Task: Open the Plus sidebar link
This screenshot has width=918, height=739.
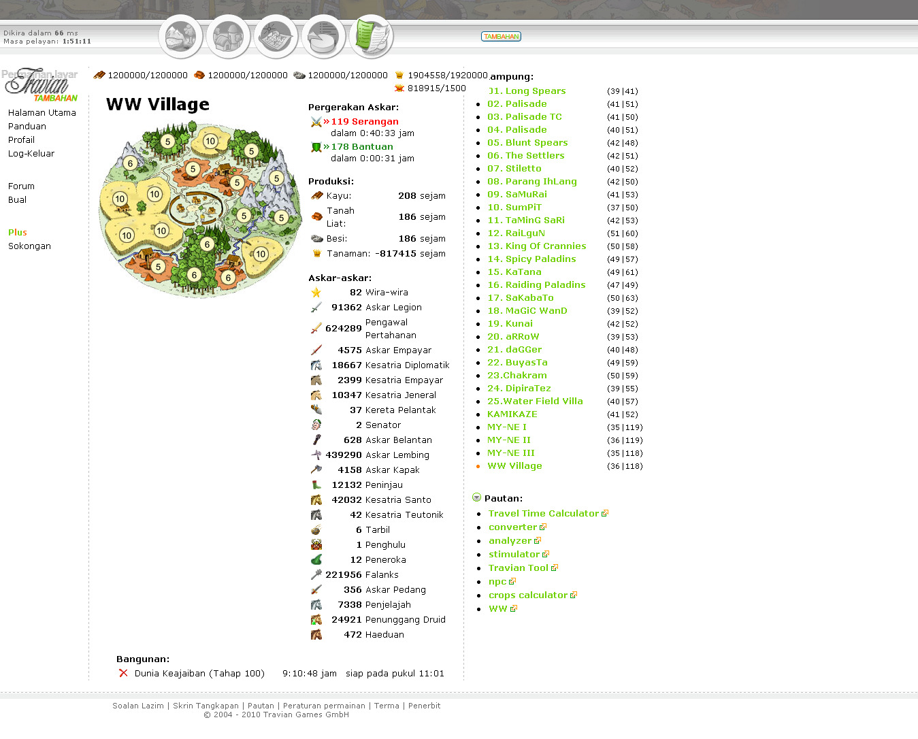Action: pyautogui.click(x=18, y=233)
